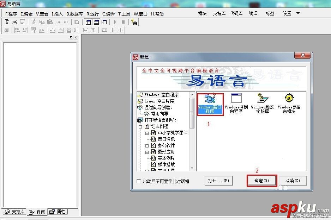Click the 确定(O) button
331x220 pixels.
[x=261, y=181]
